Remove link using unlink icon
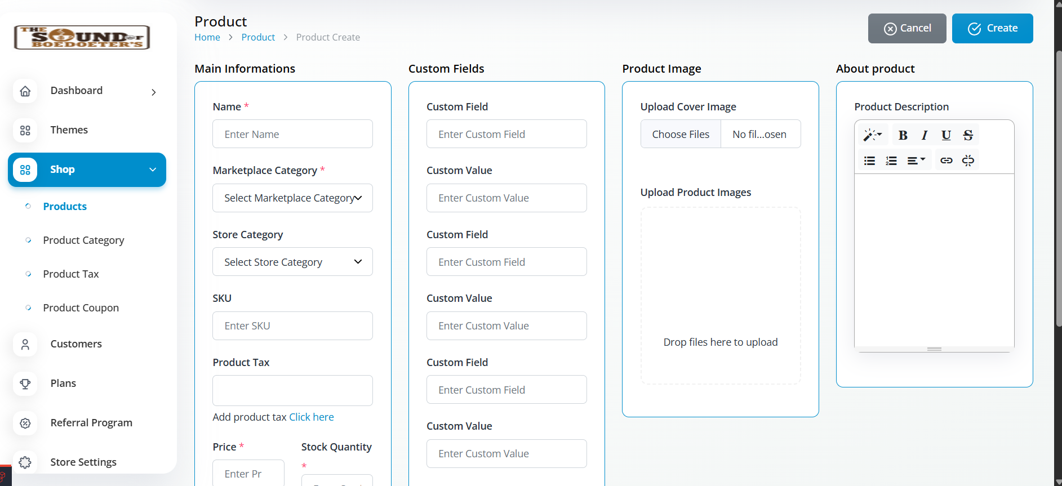The height and width of the screenshot is (486, 1062). (968, 160)
